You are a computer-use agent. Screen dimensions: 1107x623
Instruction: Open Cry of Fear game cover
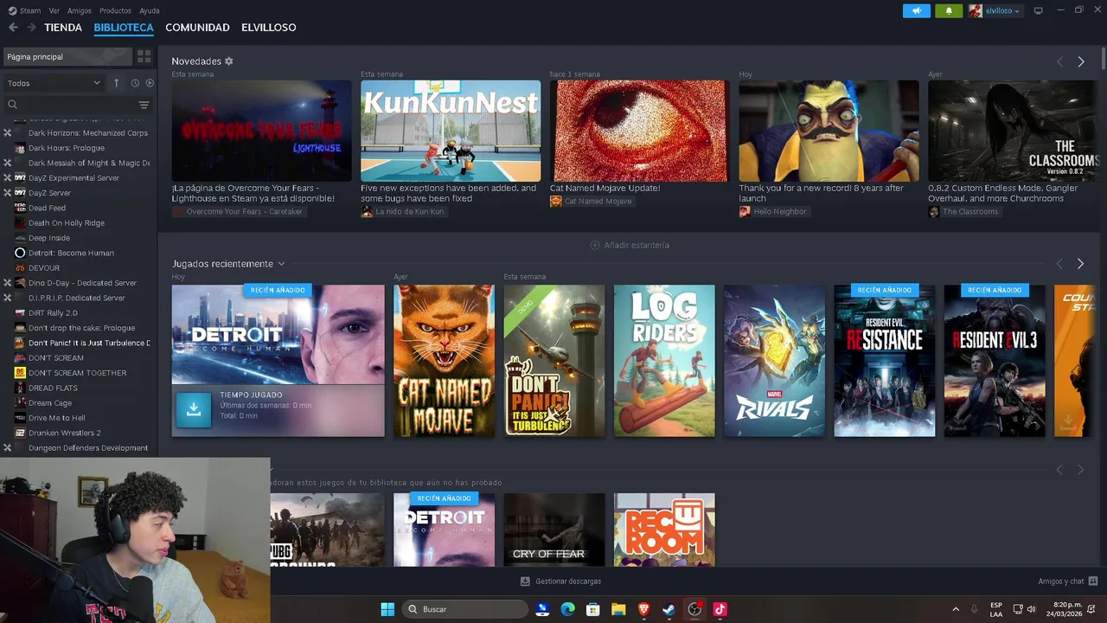pos(554,530)
